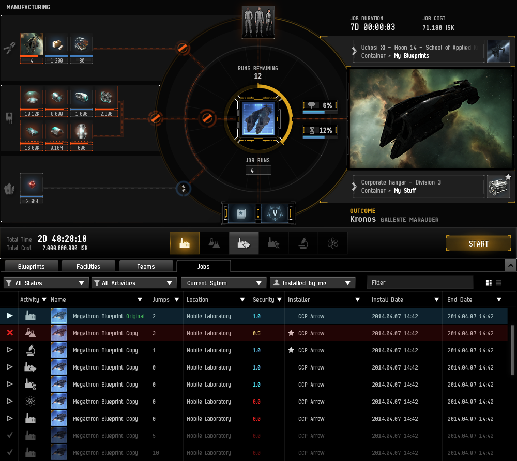
Task: Expand the Uchosi XI facility selector chevron
Action: tap(354, 51)
